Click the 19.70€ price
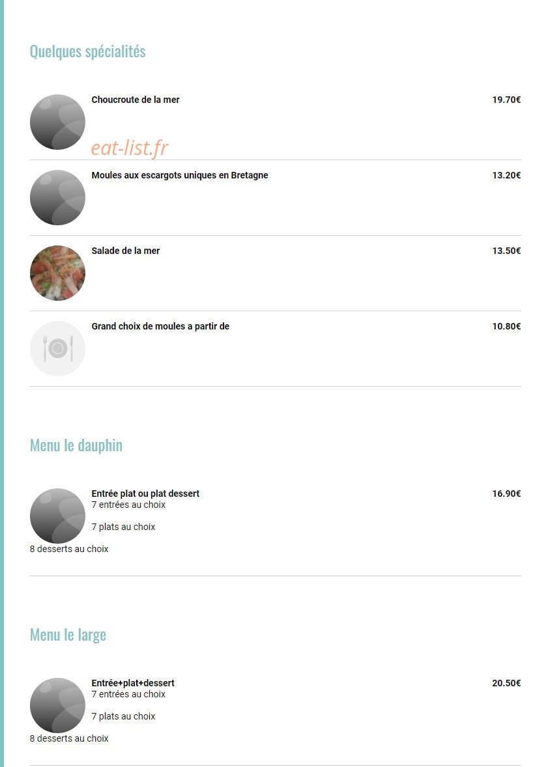Viewport: 546px width, 767px height. pos(506,100)
